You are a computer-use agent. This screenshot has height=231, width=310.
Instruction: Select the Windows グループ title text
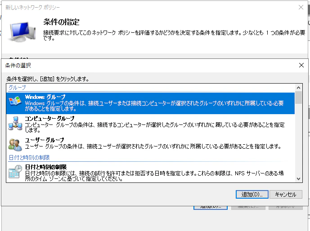(45, 97)
